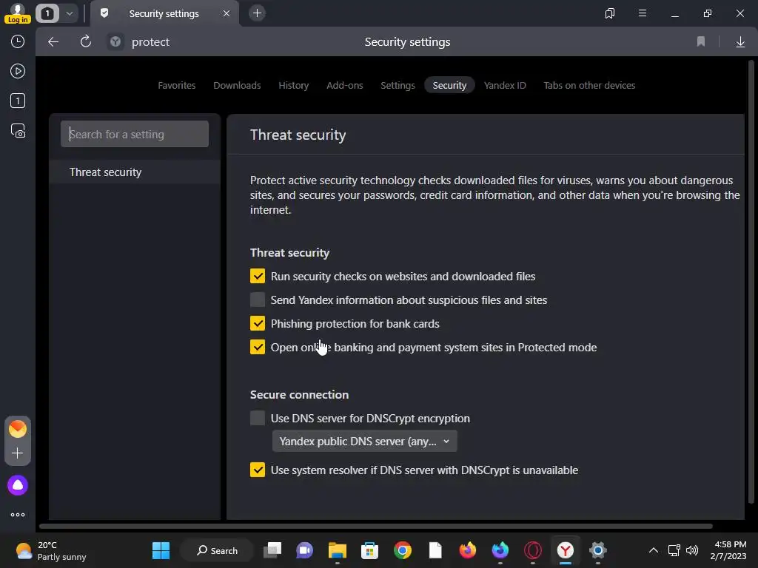This screenshot has height=568, width=758.
Task: Select the Security tab
Action: [x=449, y=86]
